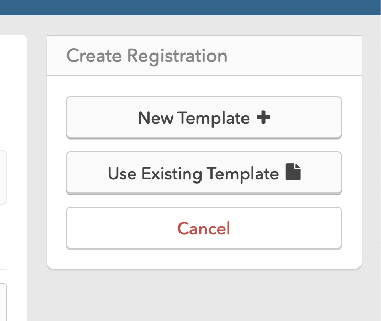The image size is (381, 321).
Task: Click the "Create Registration" panel title
Action: pyautogui.click(x=147, y=56)
